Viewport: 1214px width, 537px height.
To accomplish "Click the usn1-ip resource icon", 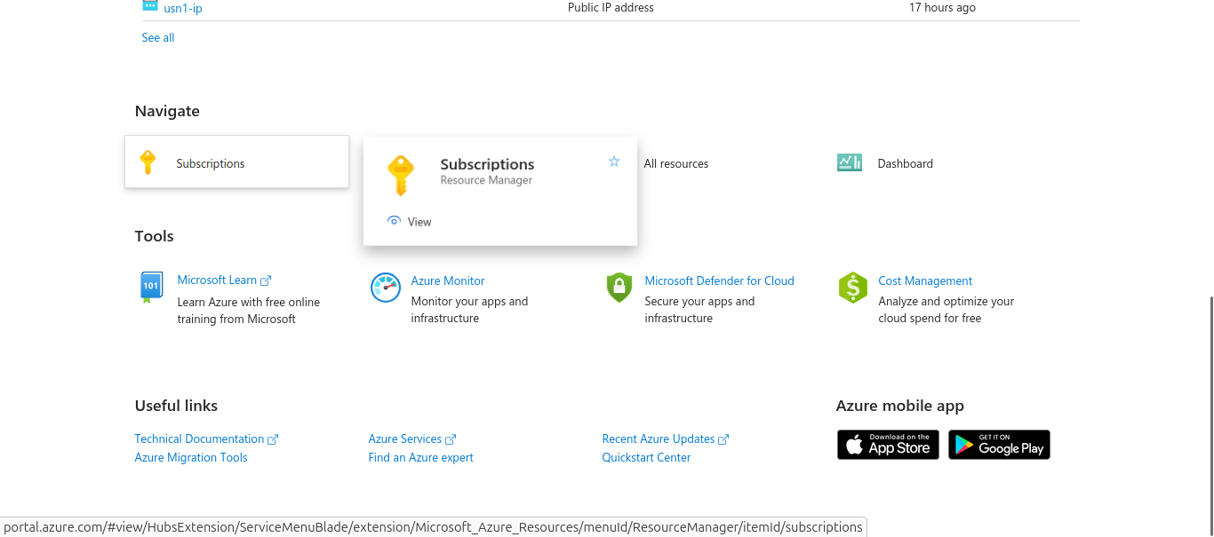I will pos(149,6).
